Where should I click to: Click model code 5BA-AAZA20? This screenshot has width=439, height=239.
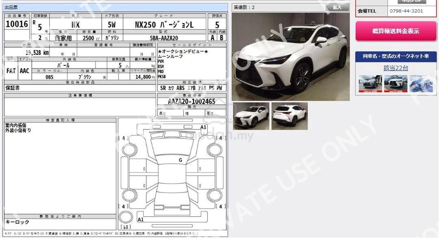coord(164,38)
